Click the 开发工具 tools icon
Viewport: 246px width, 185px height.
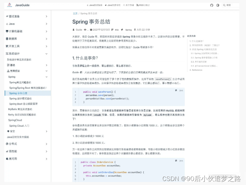[x=7, y=46]
